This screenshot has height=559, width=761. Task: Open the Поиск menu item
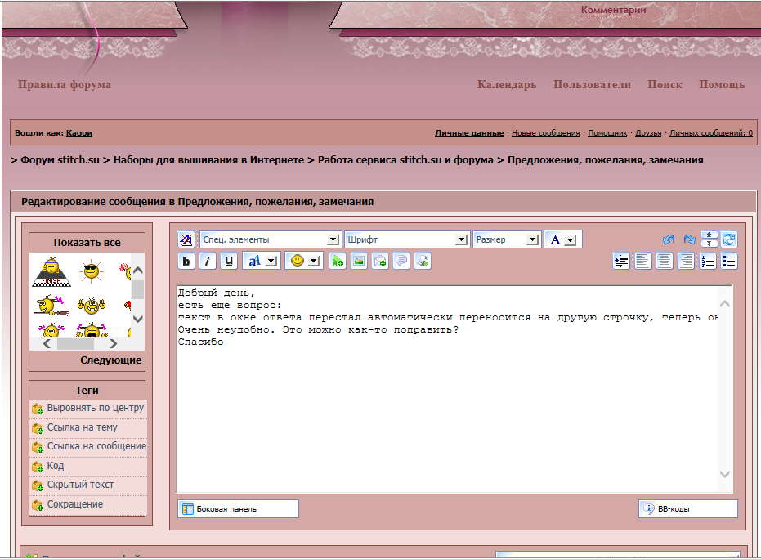tap(665, 85)
